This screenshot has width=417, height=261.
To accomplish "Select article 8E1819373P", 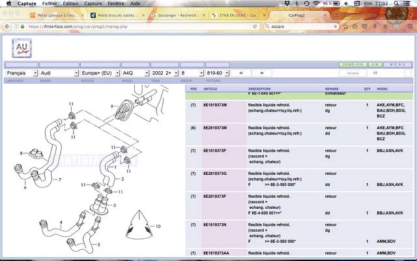I will pos(215,151).
